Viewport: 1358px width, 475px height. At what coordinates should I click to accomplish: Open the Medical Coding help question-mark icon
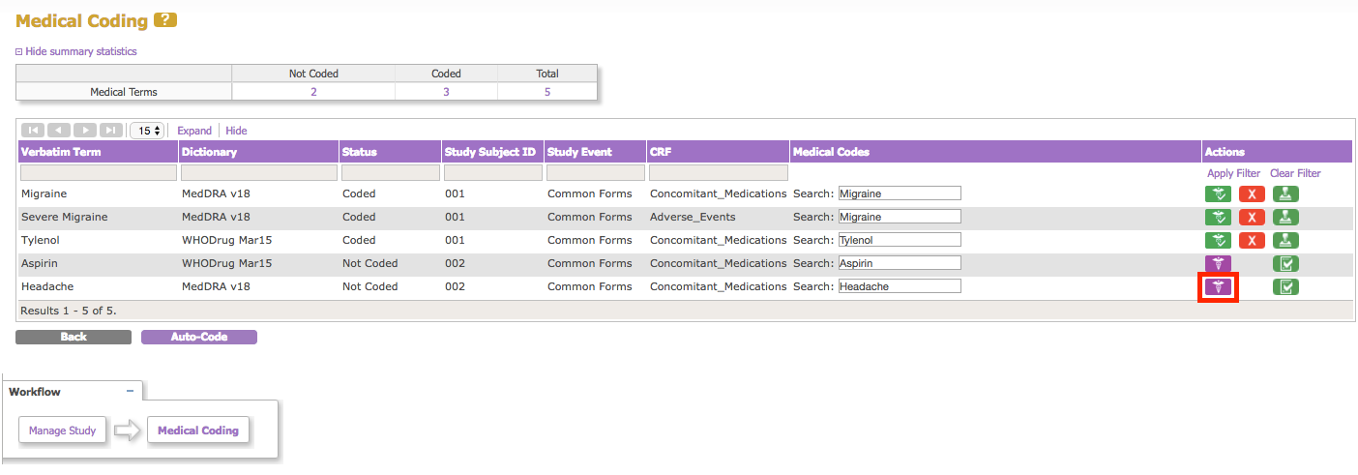coord(165,20)
